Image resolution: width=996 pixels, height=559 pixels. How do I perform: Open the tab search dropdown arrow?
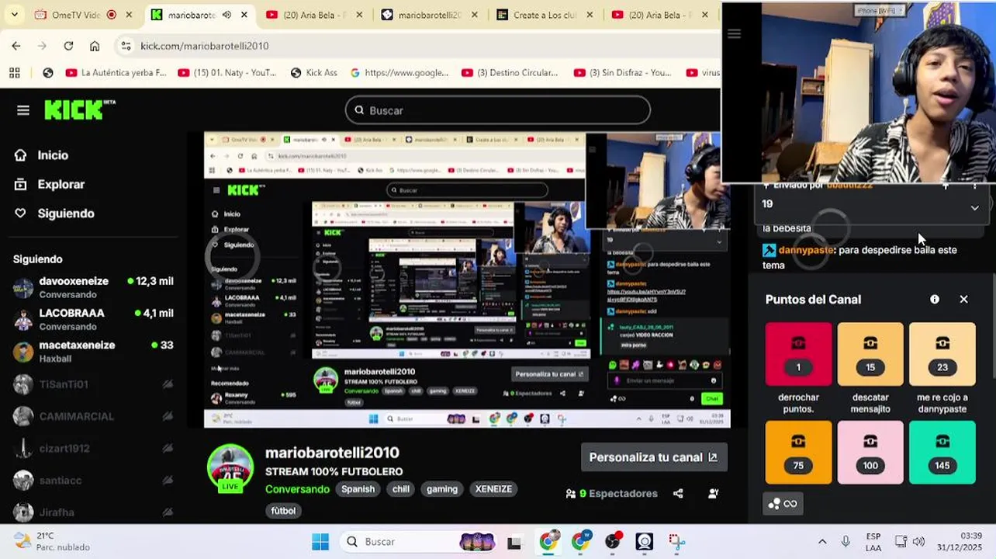pos(14,15)
